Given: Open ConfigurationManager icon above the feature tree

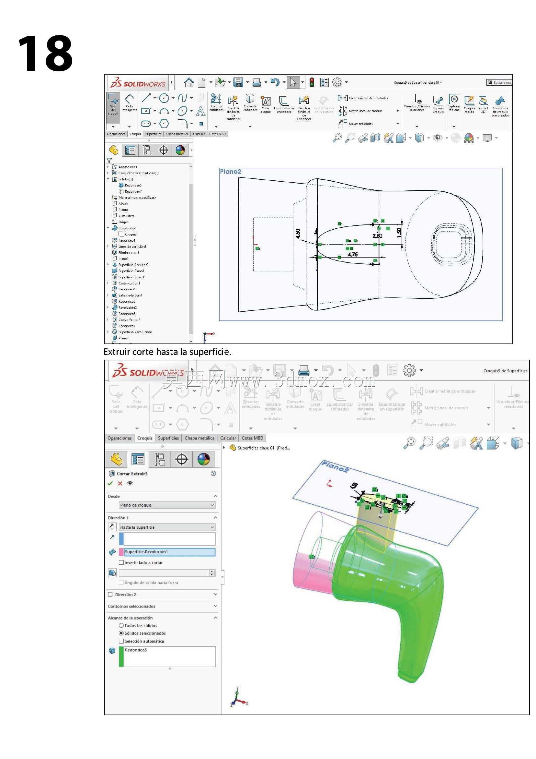Looking at the screenshot, I should [147, 150].
